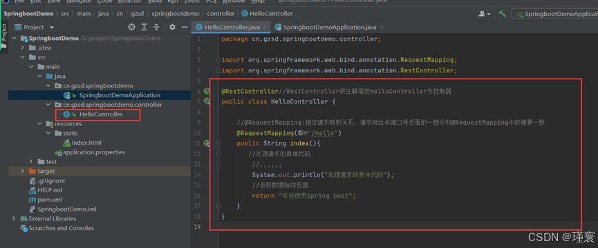
Task: Close the HelloController.java tab
Action: tap(265, 27)
